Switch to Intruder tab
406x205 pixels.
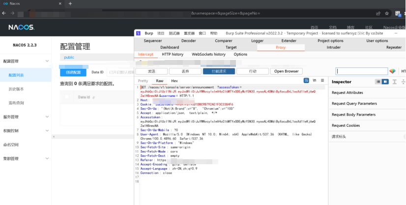pos(333,47)
